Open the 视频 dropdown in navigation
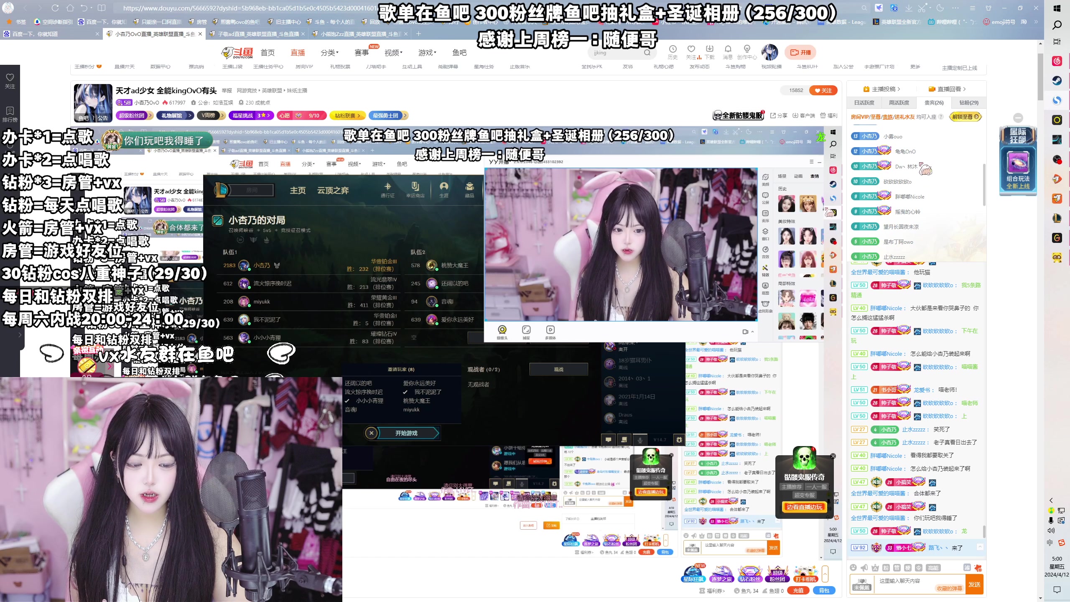This screenshot has height=602, width=1070. click(x=393, y=53)
